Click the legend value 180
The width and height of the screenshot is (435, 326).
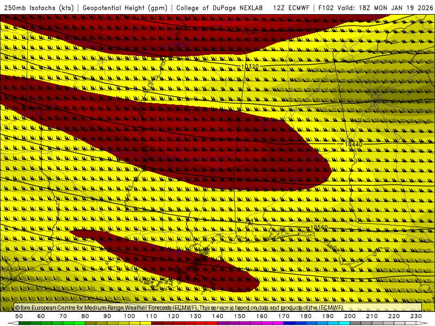(306, 316)
